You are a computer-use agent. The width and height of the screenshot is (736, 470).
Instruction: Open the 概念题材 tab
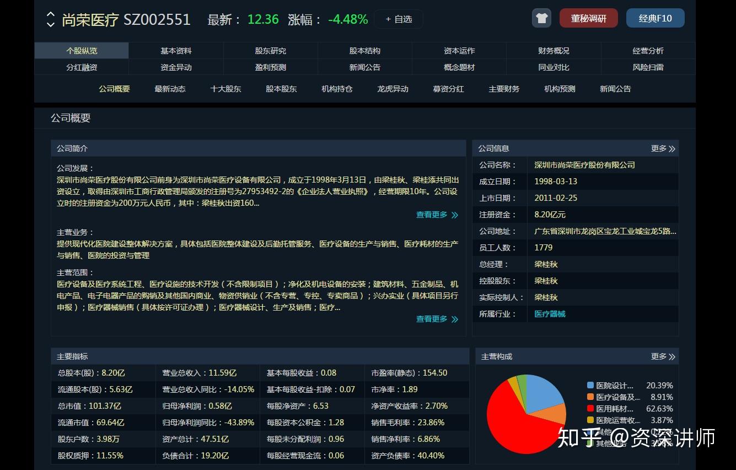click(x=459, y=67)
